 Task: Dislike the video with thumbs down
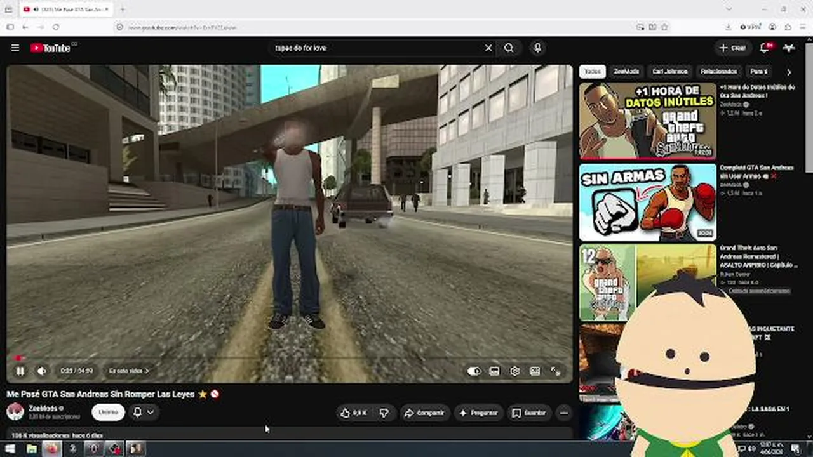[x=384, y=413]
